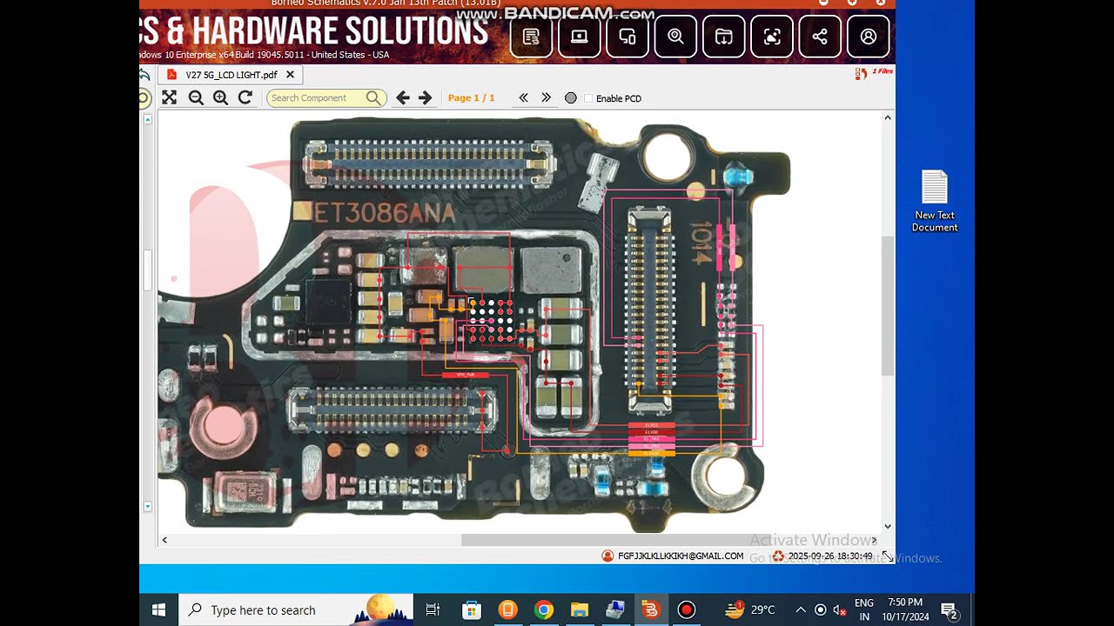The image size is (1114, 626).
Task: Click the Page 1 / 1 indicator
Action: tap(471, 98)
